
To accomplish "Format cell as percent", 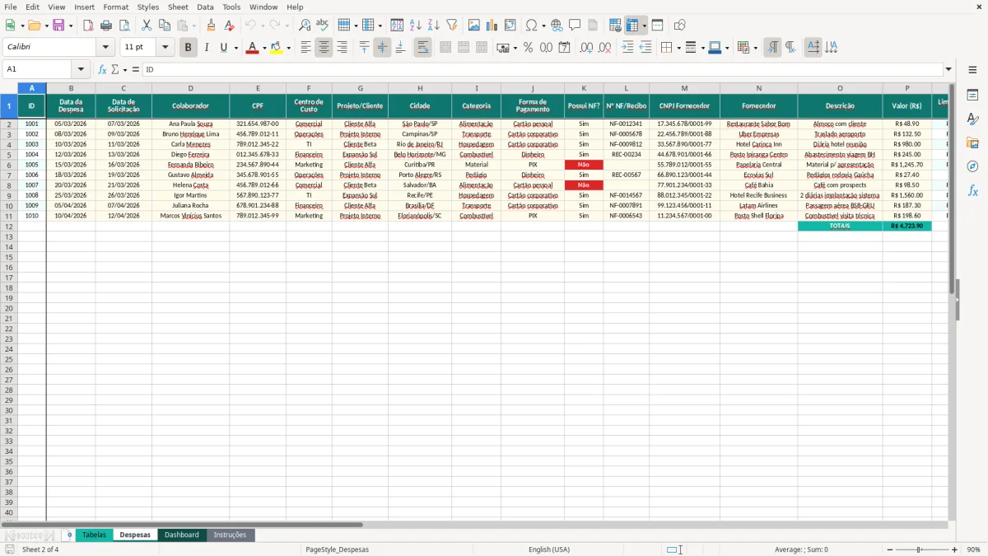I will pyautogui.click(x=528, y=48).
